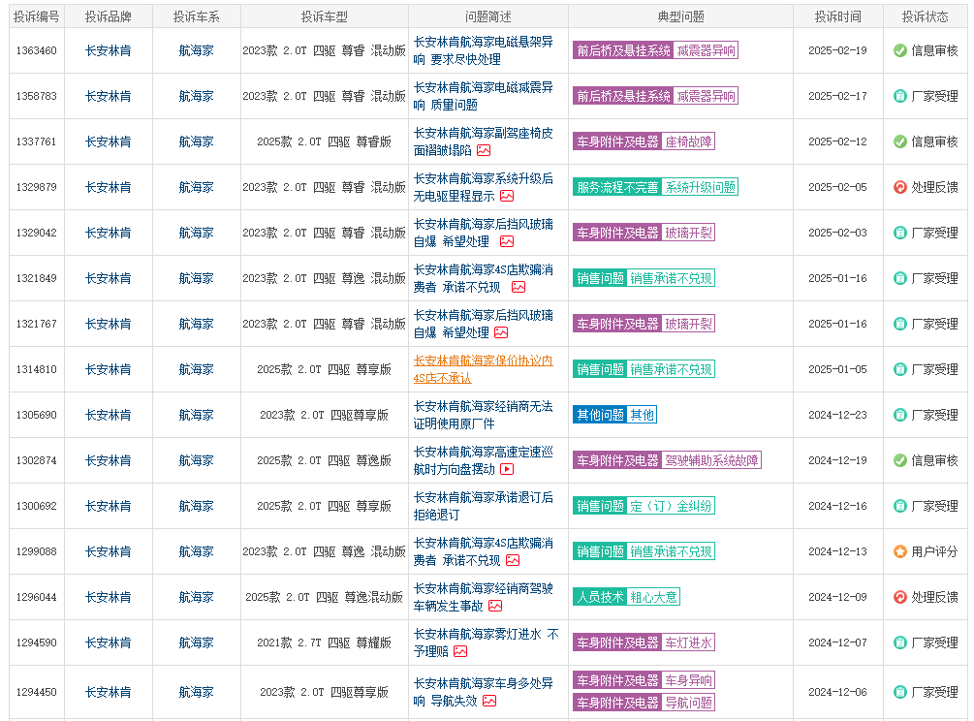Click the 问题简述 column header

(488, 16)
